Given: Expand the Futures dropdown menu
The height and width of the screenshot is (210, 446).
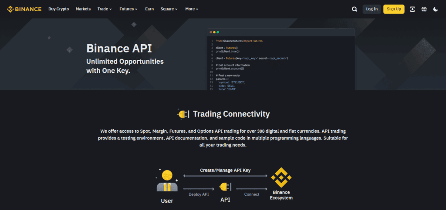Looking at the screenshot, I should point(128,9).
